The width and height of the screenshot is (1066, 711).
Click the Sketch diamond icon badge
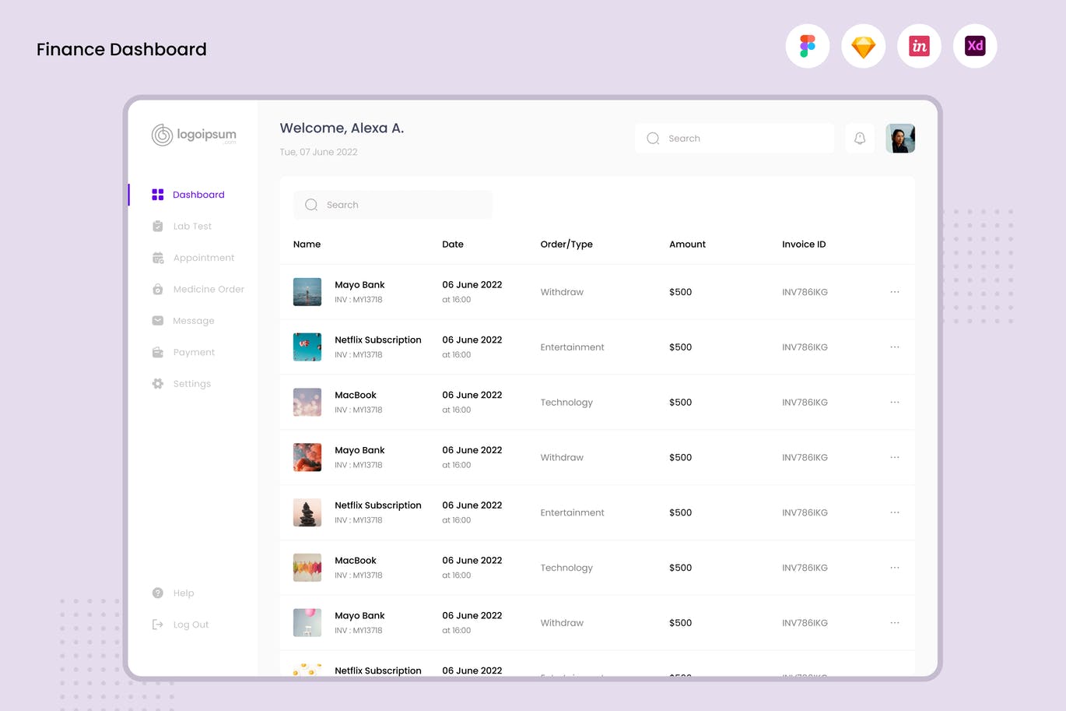click(864, 46)
